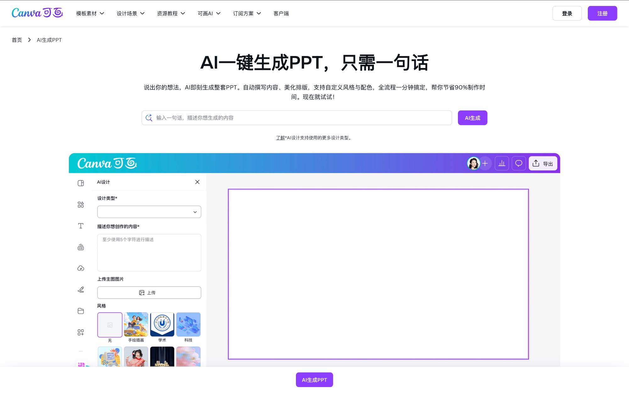
Task: Click the folder projects icon in sidebar
Action: coord(81,311)
